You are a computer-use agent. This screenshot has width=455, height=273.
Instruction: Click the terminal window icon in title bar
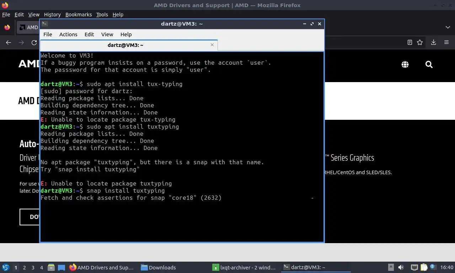tap(44, 24)
